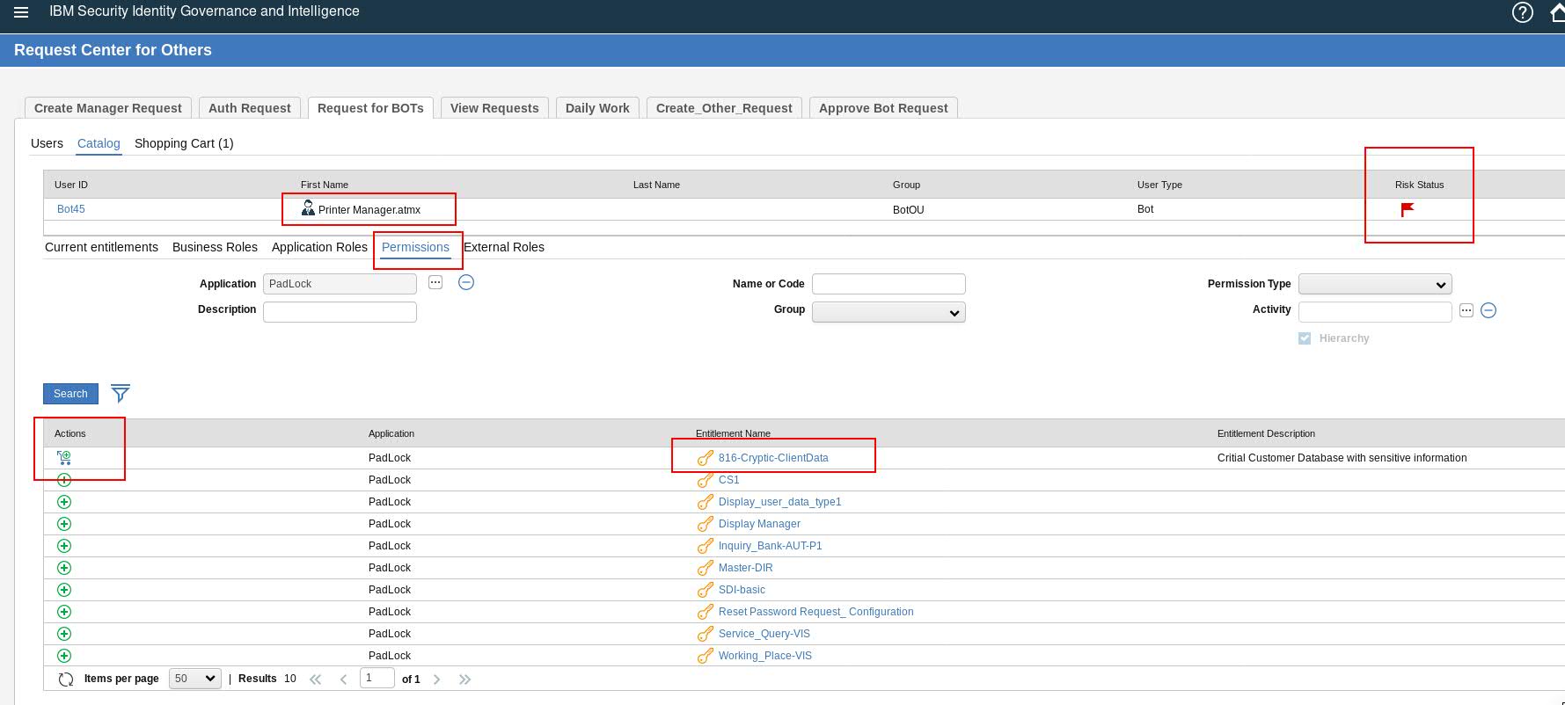Viewport: 1565px width, 705px height.
Task: Go to previous page arrow
Action: (344, 679)
